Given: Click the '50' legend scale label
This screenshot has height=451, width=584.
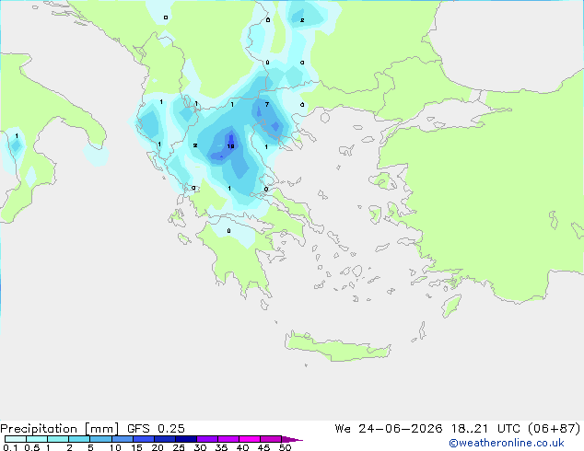Looking at the screenshot, I should click(x=285, y=447).
